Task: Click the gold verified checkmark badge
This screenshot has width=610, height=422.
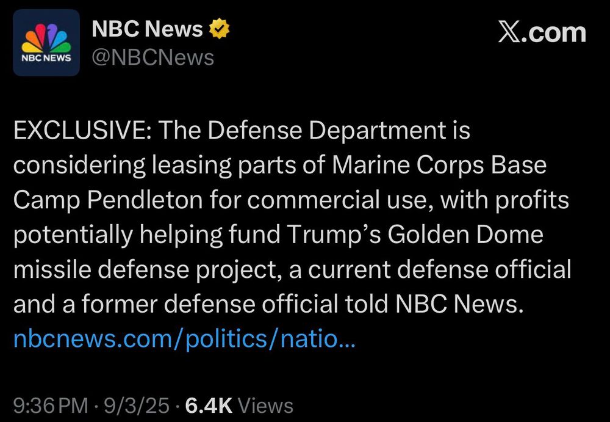Action: click(219, 29)
